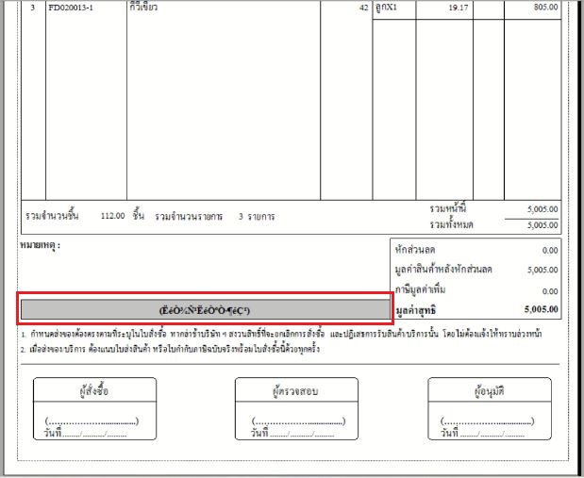Click the first terms and conditions line
Screen dimensions: 584x478
click(283, 334)
